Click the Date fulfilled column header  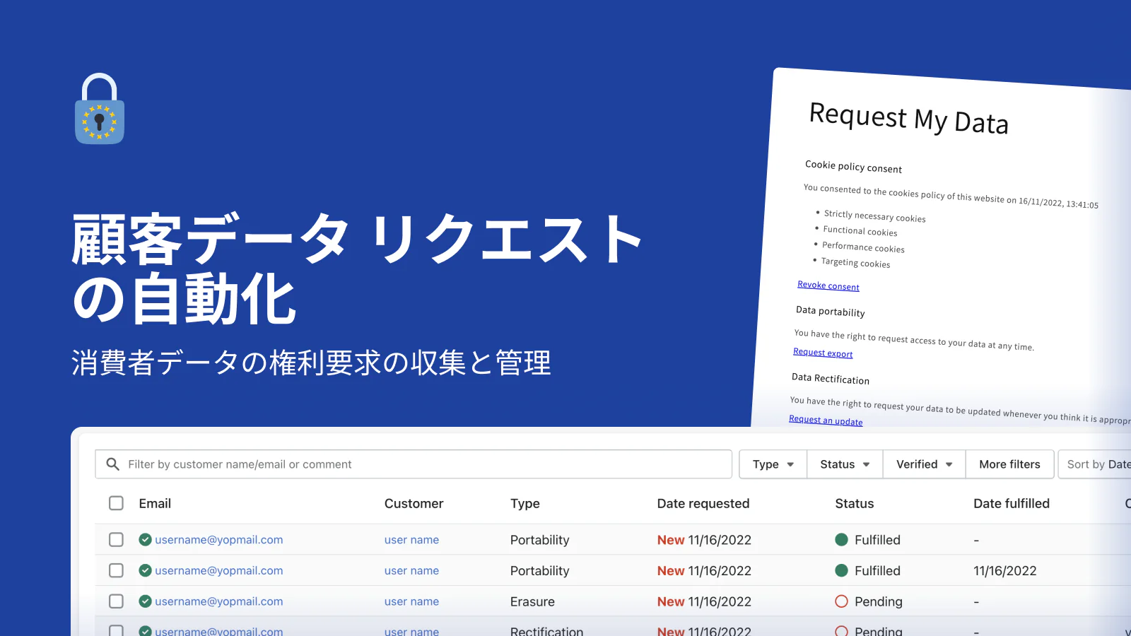point(1012,503)
